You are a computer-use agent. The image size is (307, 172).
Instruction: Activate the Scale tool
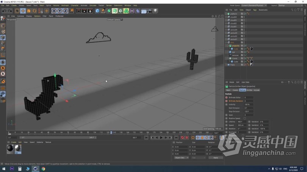click(29, 11)
